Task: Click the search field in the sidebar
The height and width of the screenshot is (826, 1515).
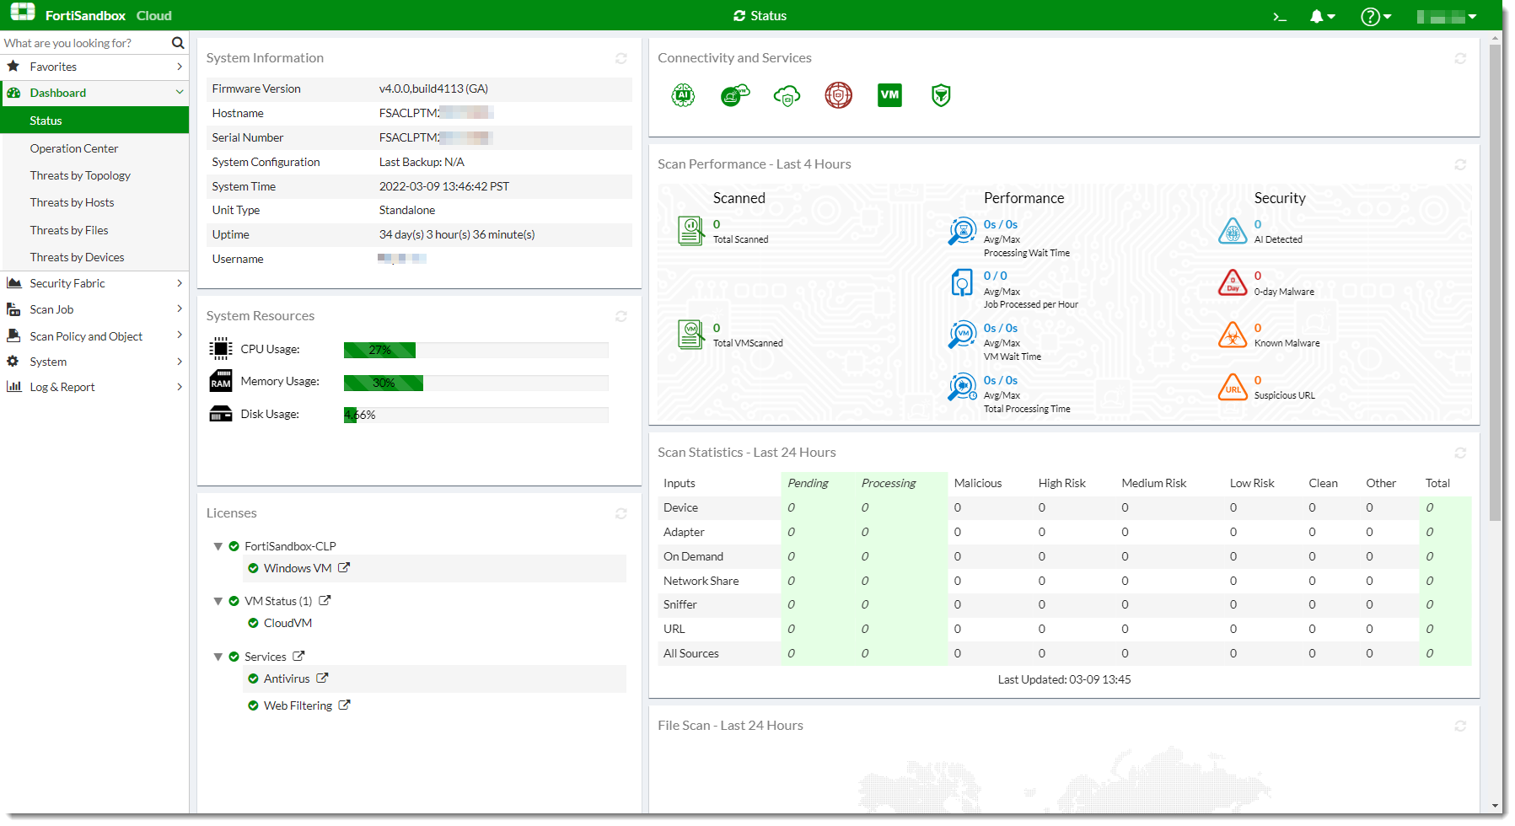Action: [84, 42]
